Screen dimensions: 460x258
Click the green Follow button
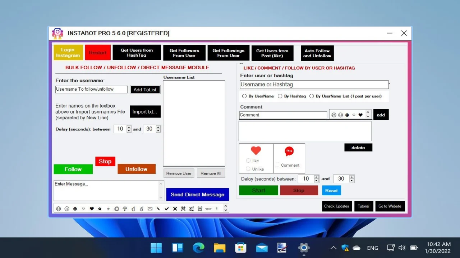[73, 169]
